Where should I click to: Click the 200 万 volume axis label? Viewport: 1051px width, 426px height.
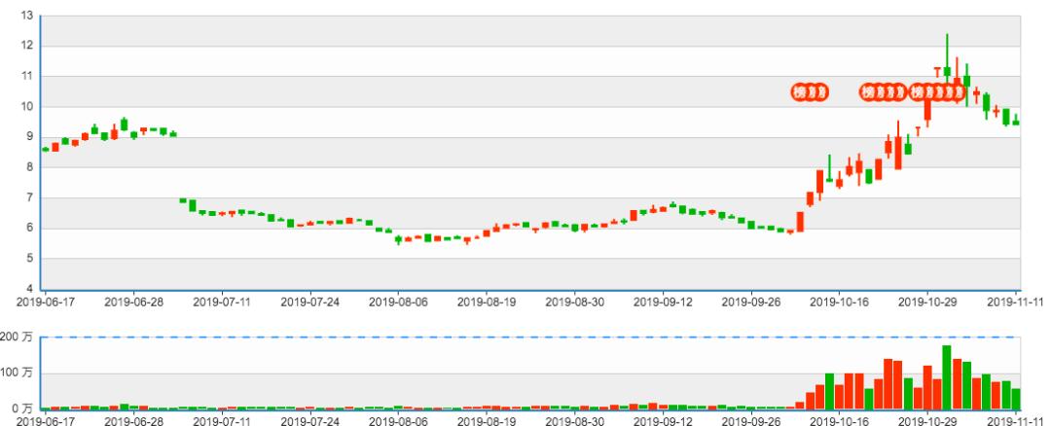[17, 337]
